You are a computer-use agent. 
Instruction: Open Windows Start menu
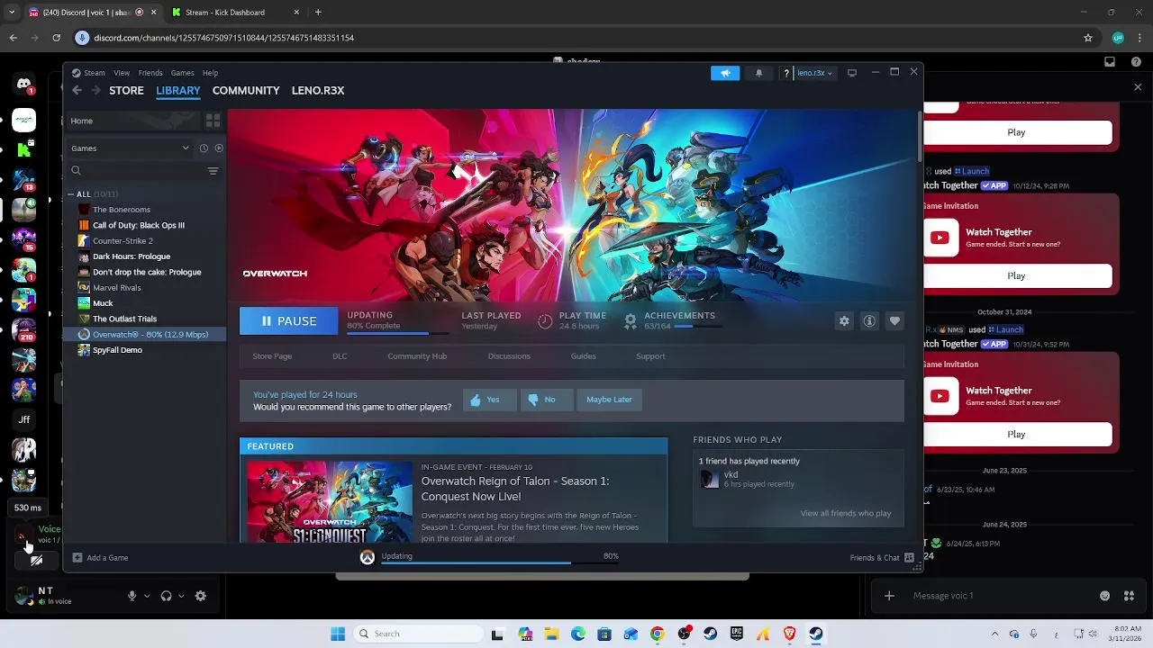point(338,634)
